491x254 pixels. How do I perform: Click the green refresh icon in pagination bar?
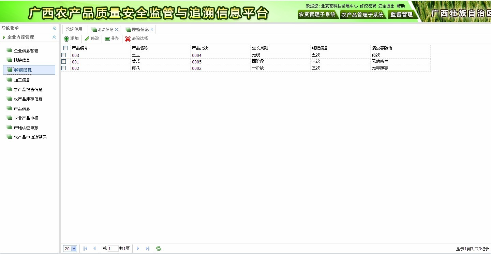(x=159, y=249)
